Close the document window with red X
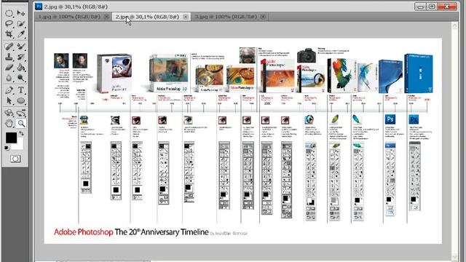Screen dimensions: 466x262 point(447,7)
